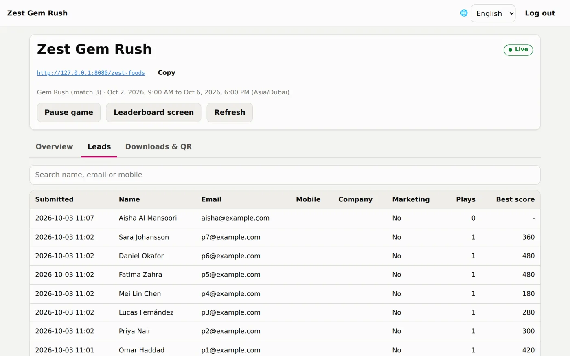The image size is (570, 356).
Task: Click the Live status badge
Action: (x=518, y=50)
